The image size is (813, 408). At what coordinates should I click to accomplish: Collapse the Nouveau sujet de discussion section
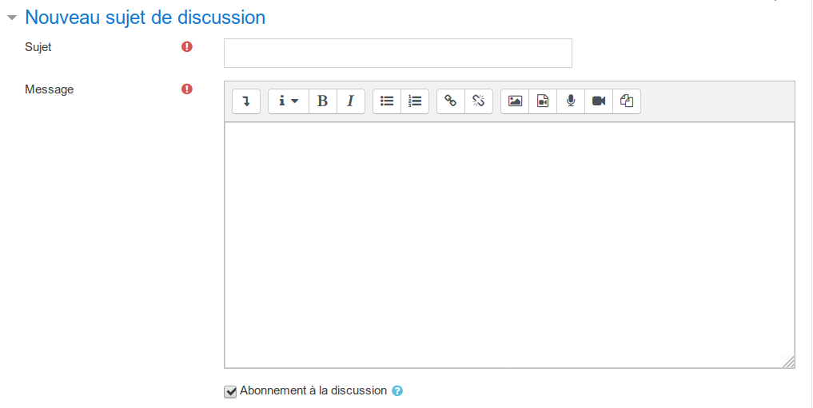coord(12,18)
